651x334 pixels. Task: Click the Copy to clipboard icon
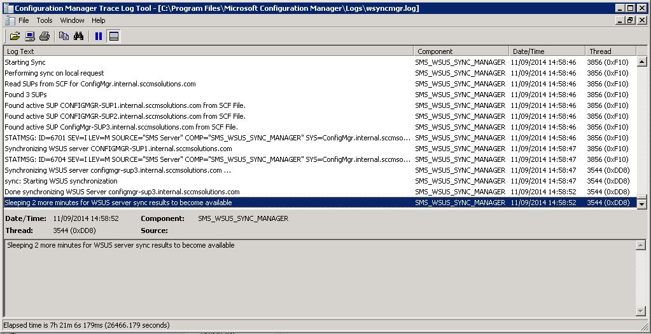[64, 36]
